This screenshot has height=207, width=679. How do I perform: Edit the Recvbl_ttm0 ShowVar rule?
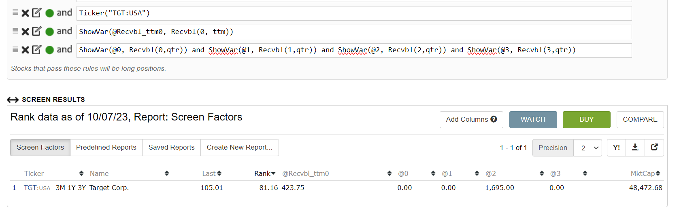point(37,31)
